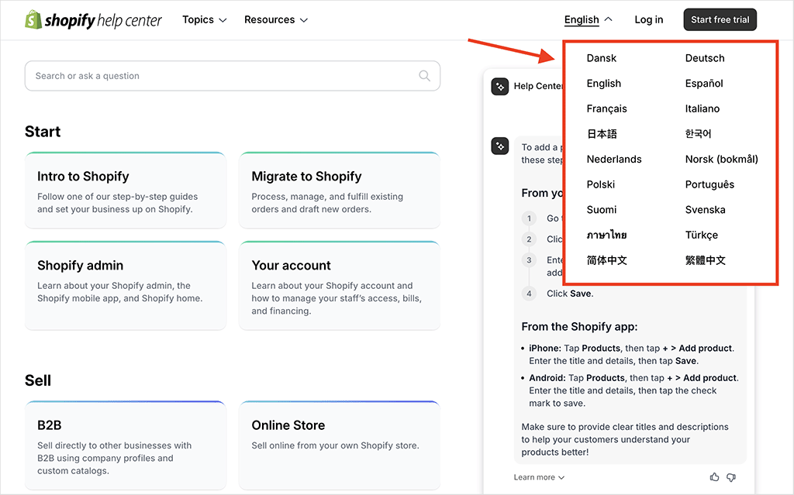Screen dimensions: 794x495
Task: Select the Thai ภาษาไทย option
Action: click(606, 235)
